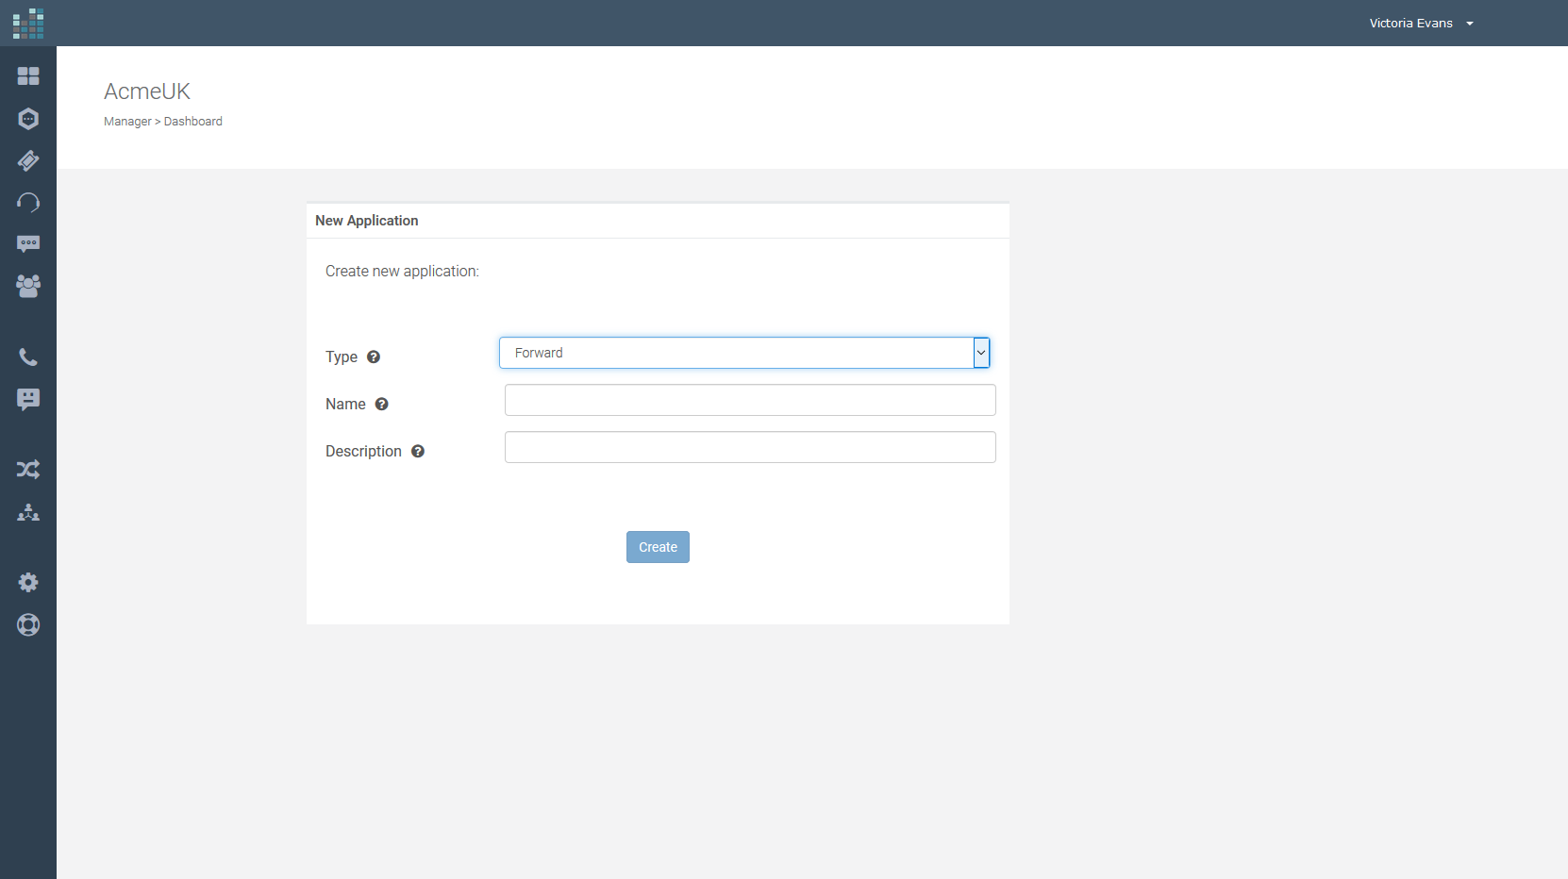Screen dimensions: 1568x879
Task: Click help icon next to Description label
Action: pyautogui.click(x=418, y=451)
